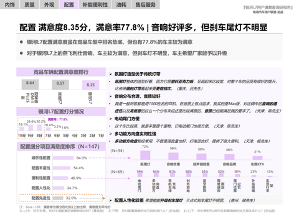
Task: Go to the 油耗 tab
Action: pos(121,4)
